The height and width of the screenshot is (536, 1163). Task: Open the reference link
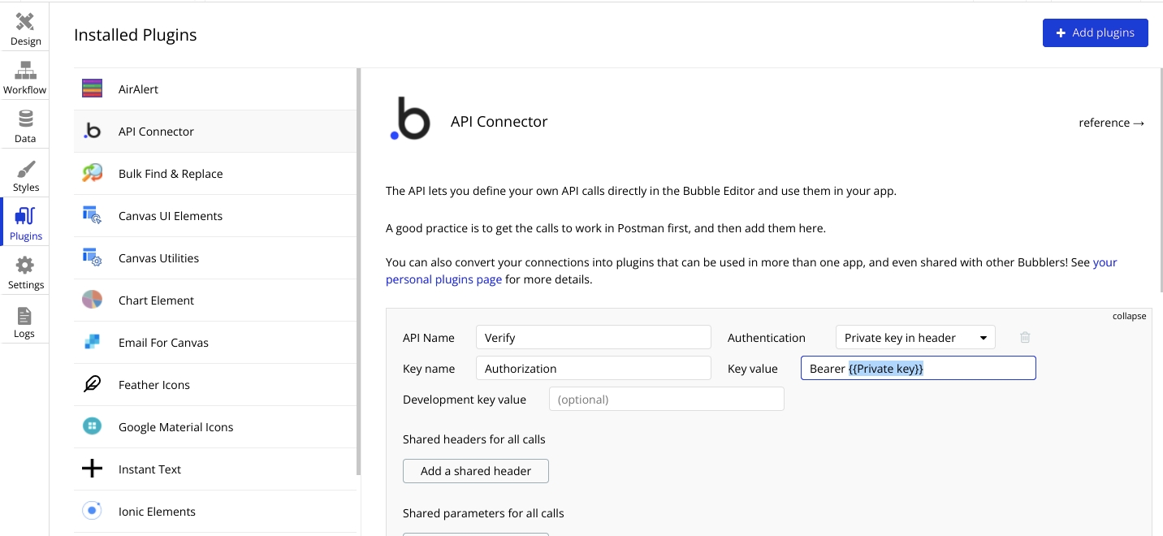pos(1111,123)
